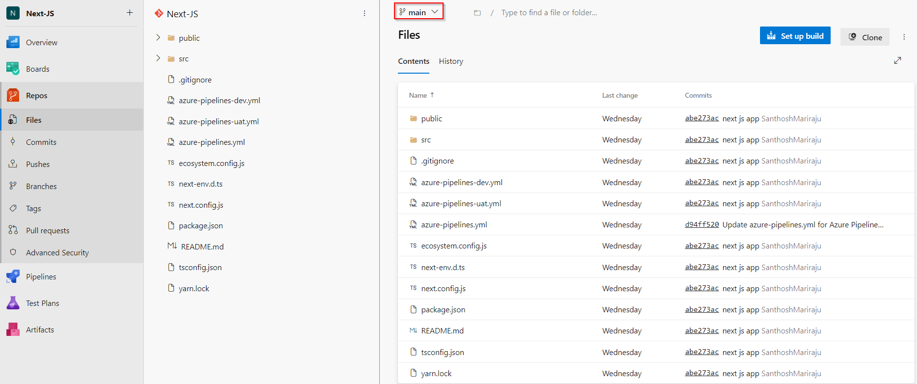The image size is (917, 384).
Task: Click the Tags icon in sidebar
Action: click(13, 208)
